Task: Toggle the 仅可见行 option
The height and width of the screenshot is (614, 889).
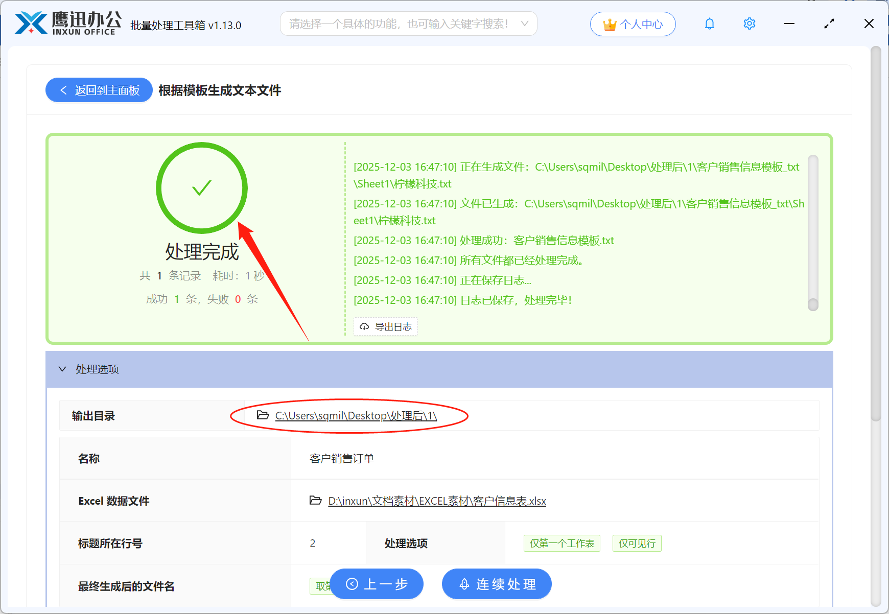Action: point(637,543)
